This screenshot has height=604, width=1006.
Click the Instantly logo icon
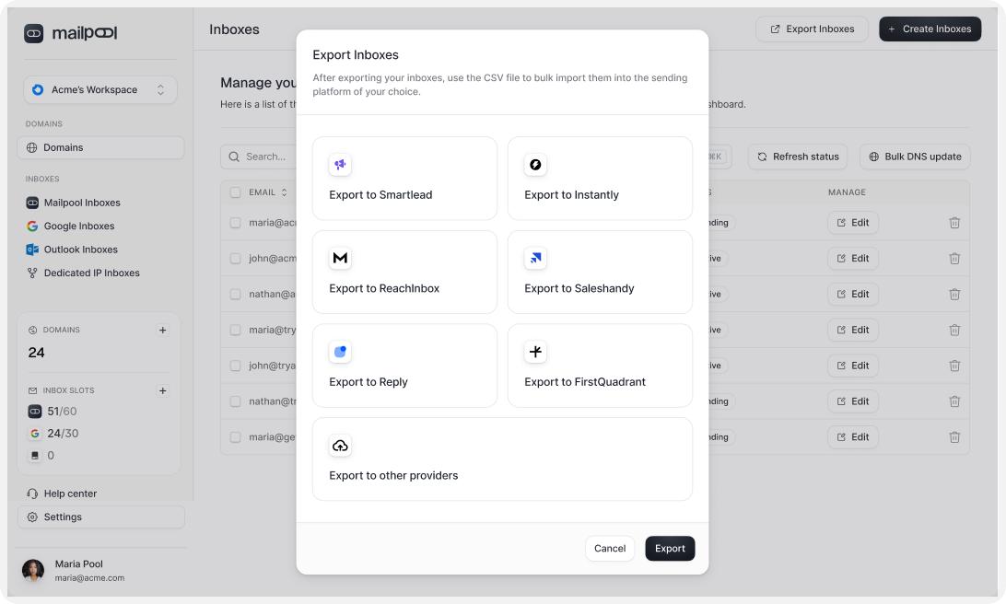535,165
